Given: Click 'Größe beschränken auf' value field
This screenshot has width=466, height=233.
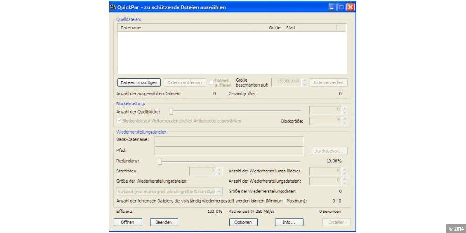Looking at the screenshot, I should click(x=286, y=82).
